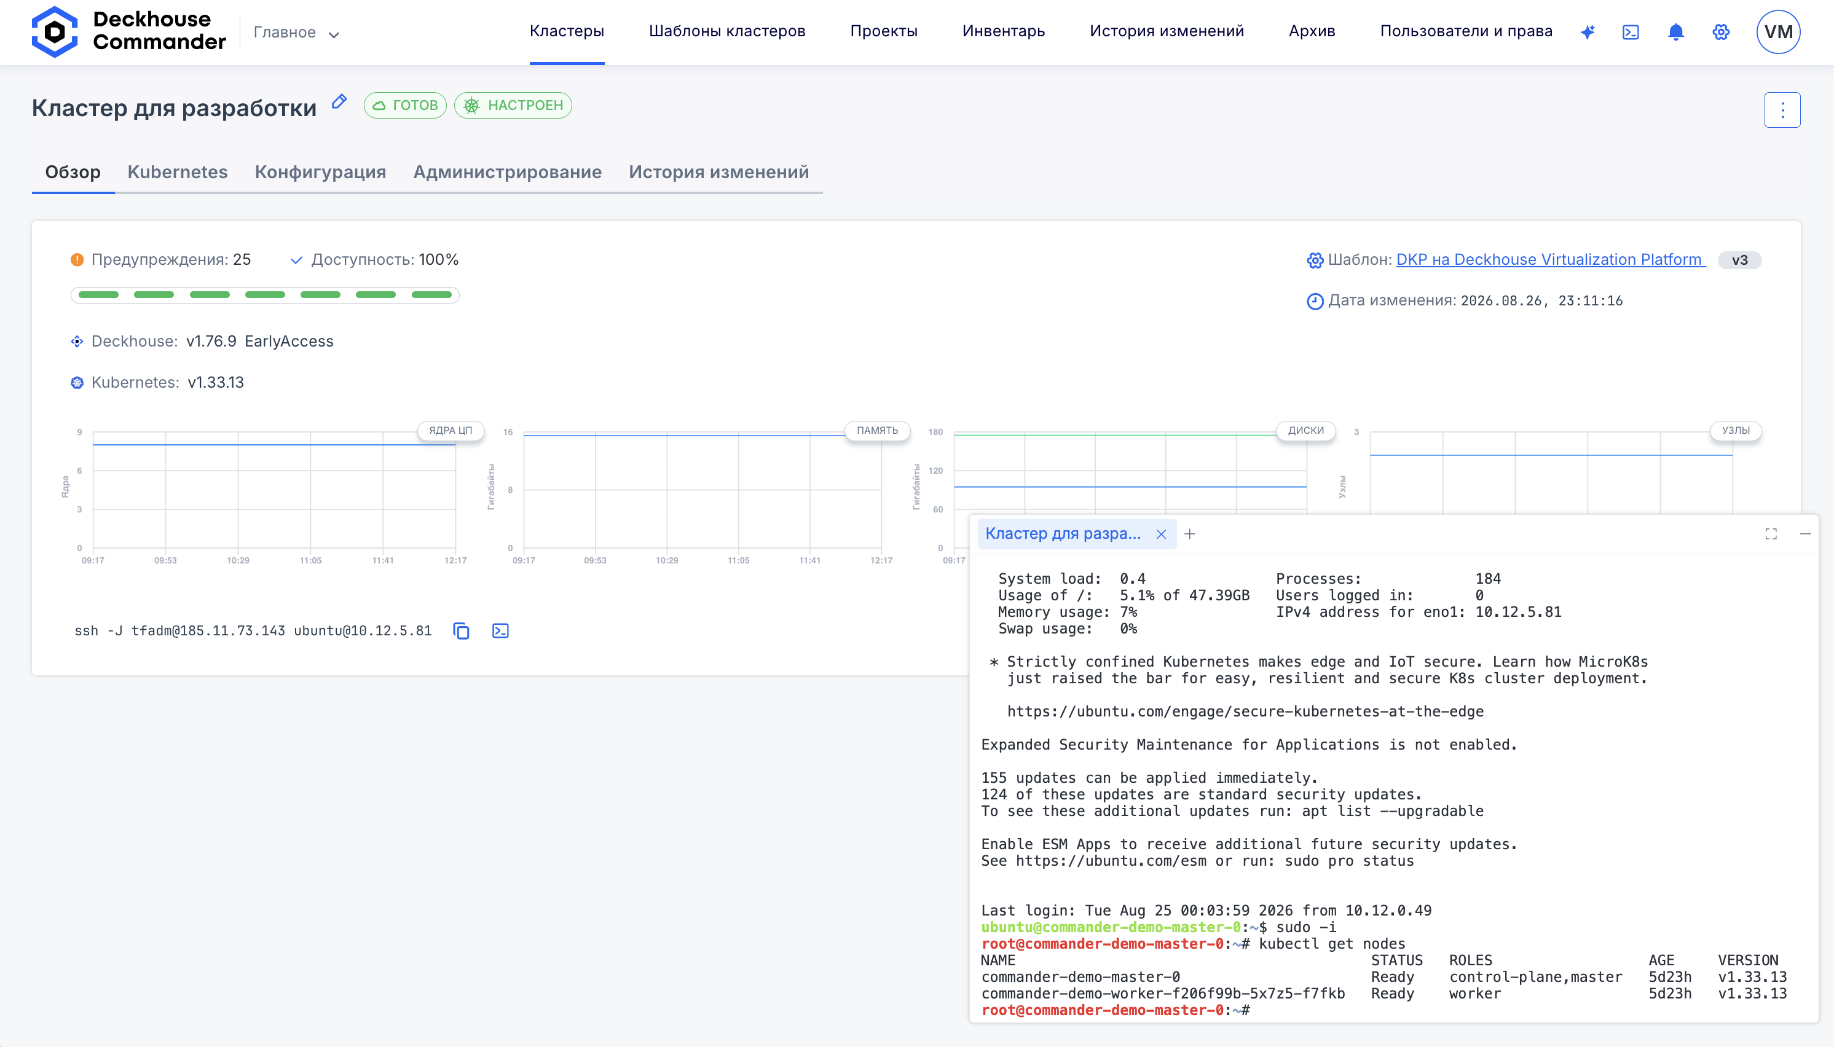Click the memory chart area

703,490
